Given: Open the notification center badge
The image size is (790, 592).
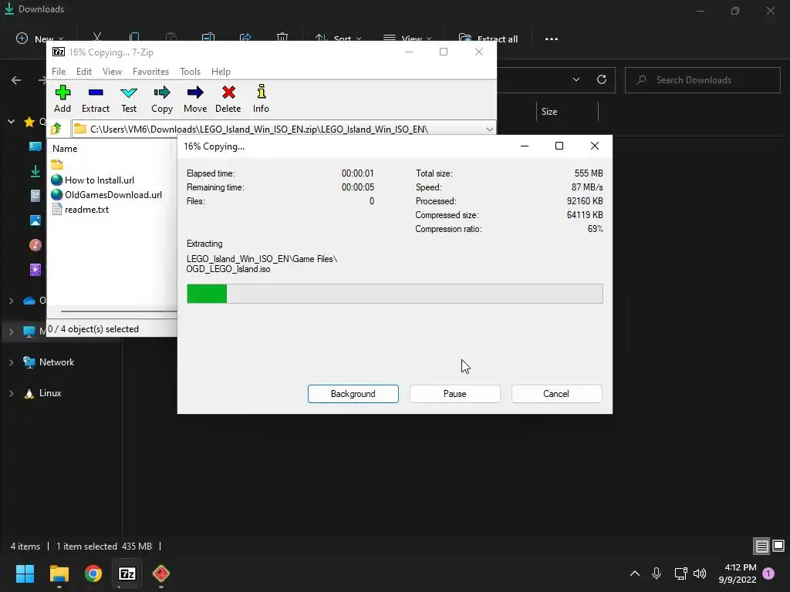Looking at the screenshot, I should [x=768, y=573].
